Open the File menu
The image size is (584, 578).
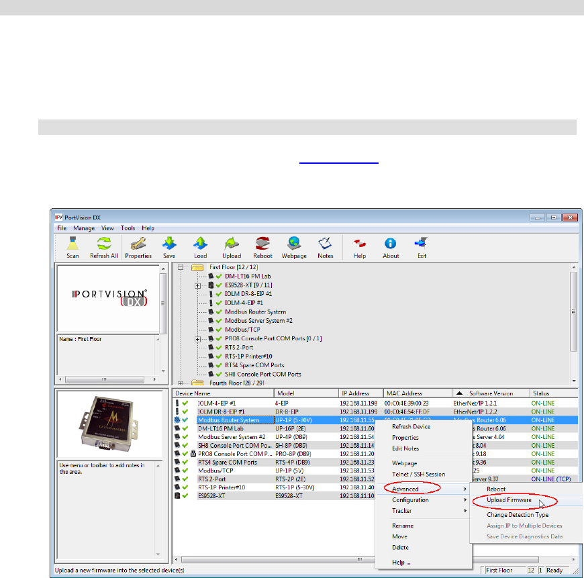click(x=62, y=228)
